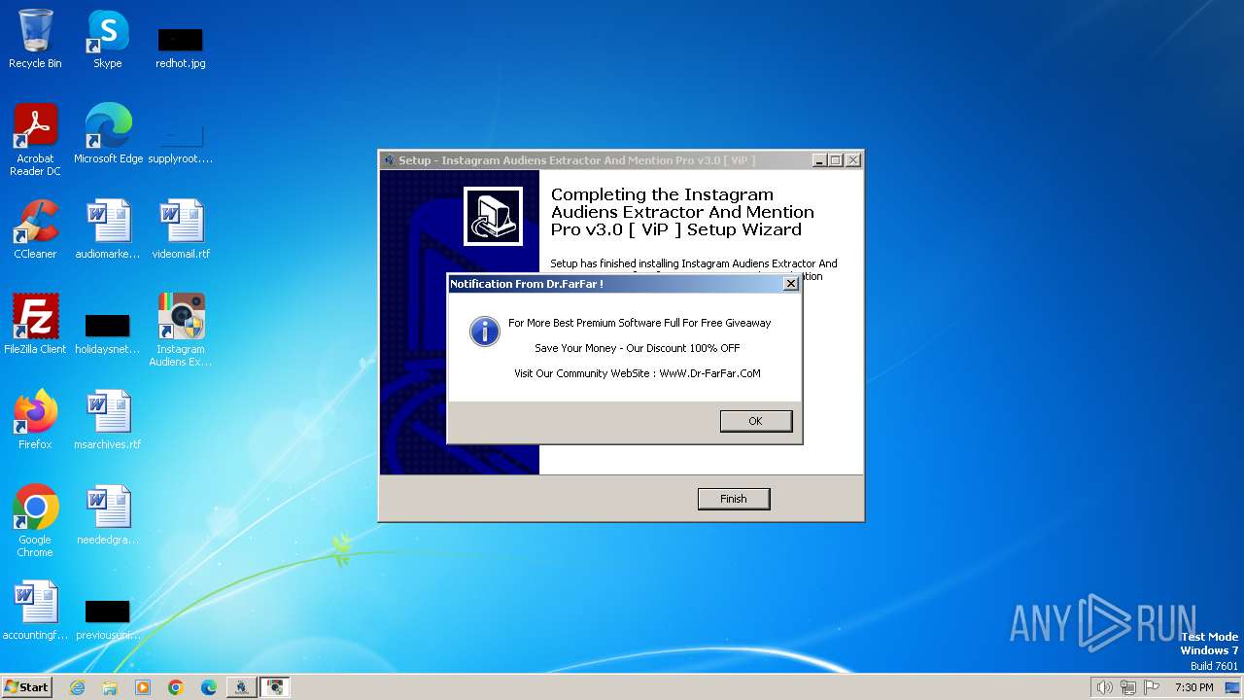This screenshot has height=700, width=1244.
Task: Click the blue information icon in dialog
Action: [485, 332]
